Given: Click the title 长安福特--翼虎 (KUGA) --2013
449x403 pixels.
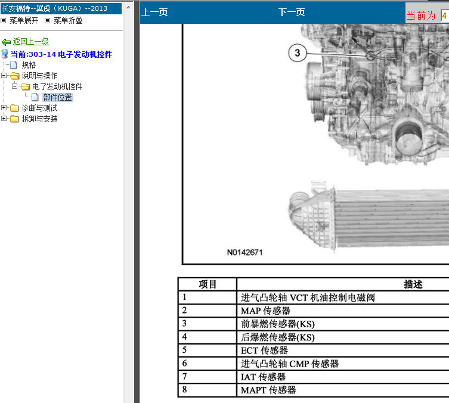Looking at the screenshot, I should [61, 8].
